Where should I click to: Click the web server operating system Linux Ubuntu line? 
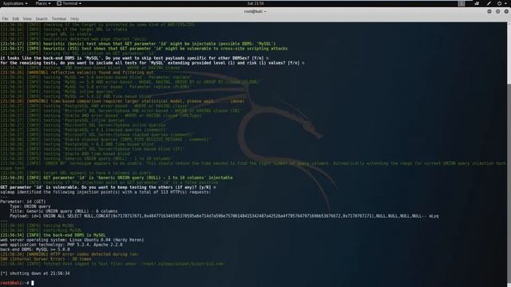72,240
